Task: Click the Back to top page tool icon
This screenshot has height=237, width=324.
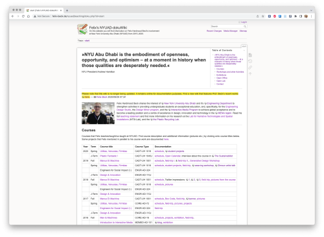Action: click(250, 74)
